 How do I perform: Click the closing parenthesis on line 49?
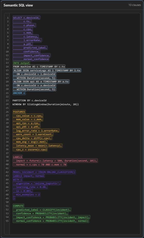coord(14,198)
